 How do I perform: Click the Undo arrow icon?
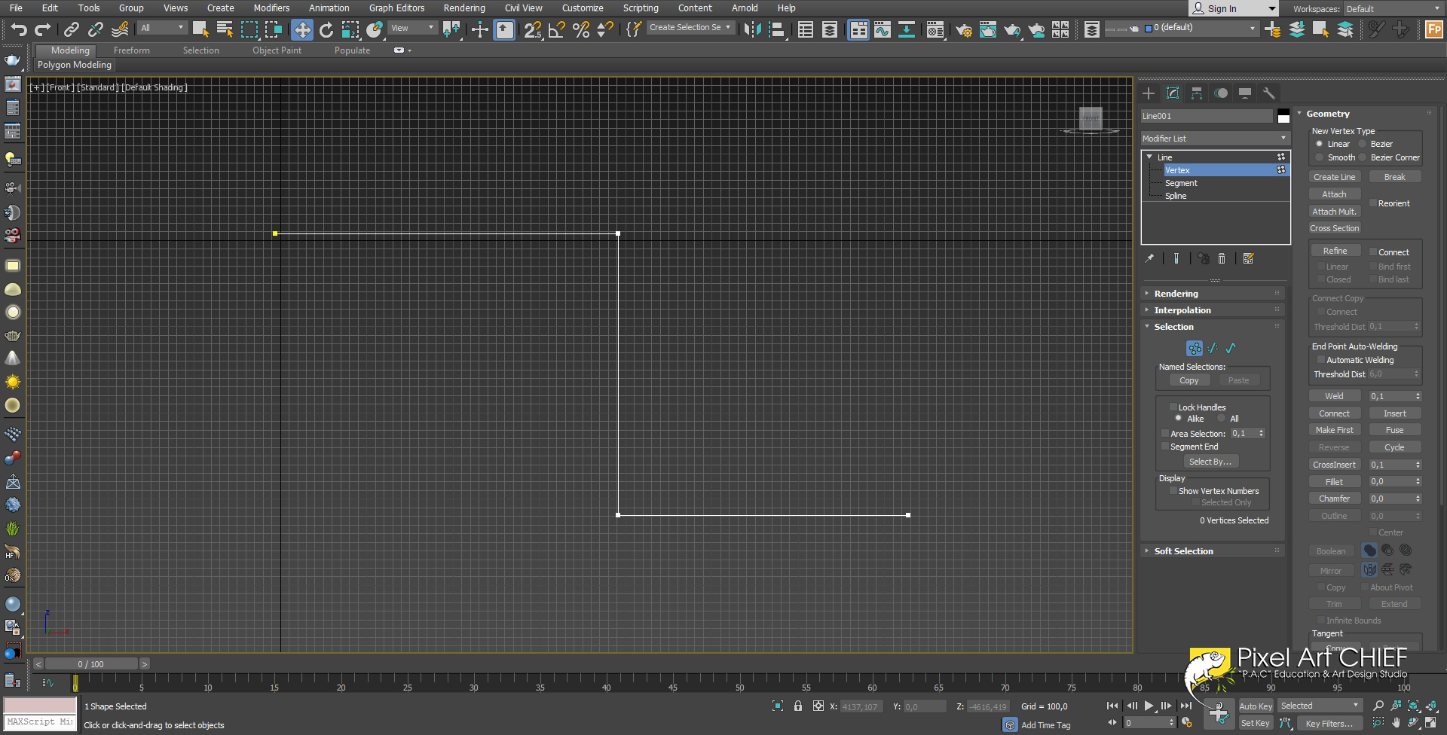coord(19,29)
